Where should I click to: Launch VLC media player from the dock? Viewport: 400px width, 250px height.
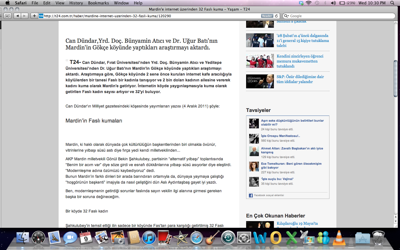point(339,238)
